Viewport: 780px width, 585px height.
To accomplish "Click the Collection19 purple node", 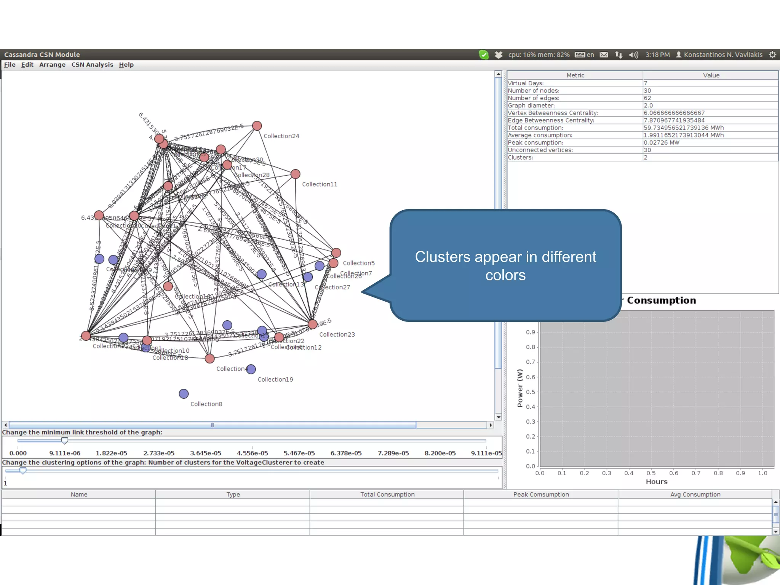I will pos(251,369).
